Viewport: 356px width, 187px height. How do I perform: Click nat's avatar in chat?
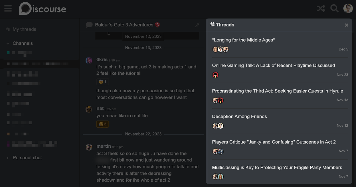pos(89,109)
